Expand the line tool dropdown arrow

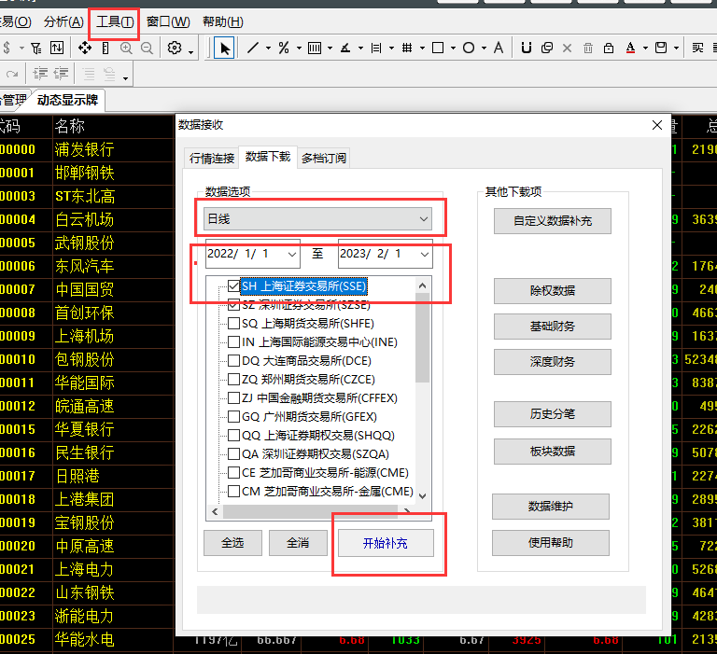click(268, 48)
